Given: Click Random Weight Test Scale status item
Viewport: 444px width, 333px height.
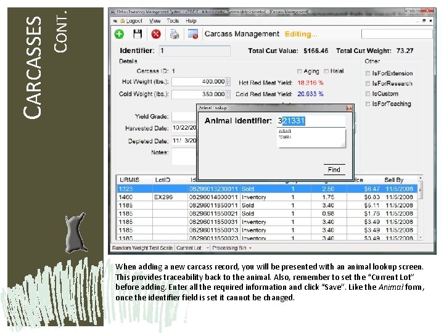Looking at the screenshot, I should [142, 248].
